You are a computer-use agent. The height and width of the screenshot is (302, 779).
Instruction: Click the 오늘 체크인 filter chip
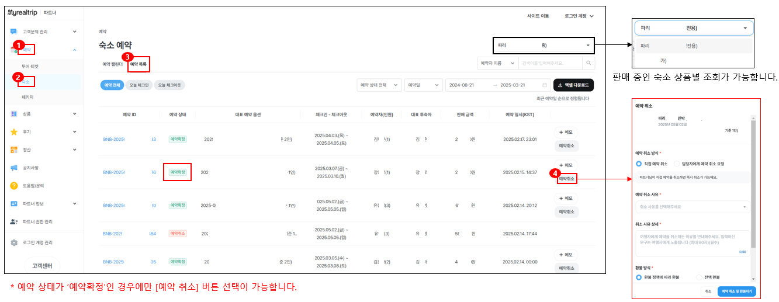(138, 85)
